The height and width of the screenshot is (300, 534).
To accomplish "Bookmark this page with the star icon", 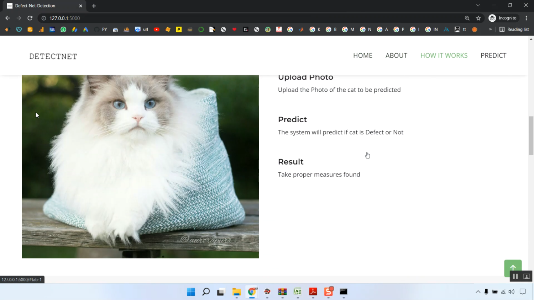I will pos(478,18).
